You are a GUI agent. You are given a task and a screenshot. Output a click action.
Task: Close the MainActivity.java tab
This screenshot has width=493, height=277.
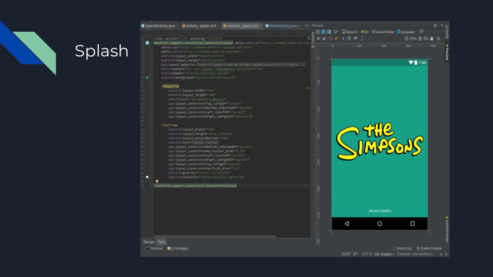299,26
